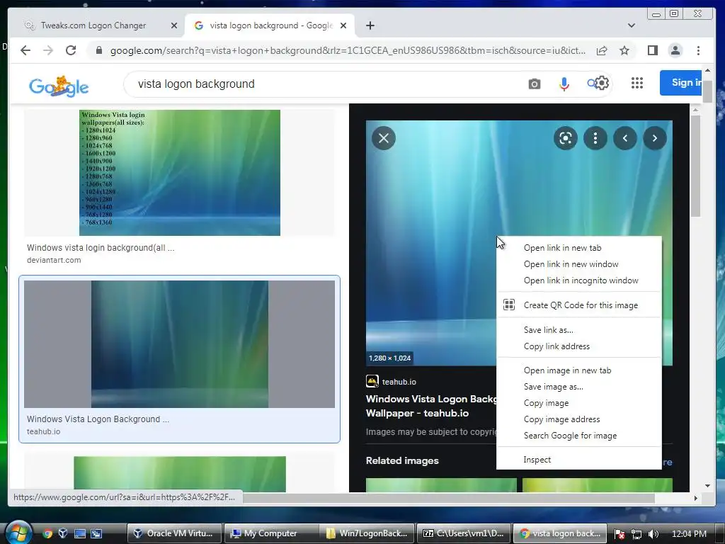Open the Google apps grid
This screenshot has height=544, width=725.
[637, 84]
